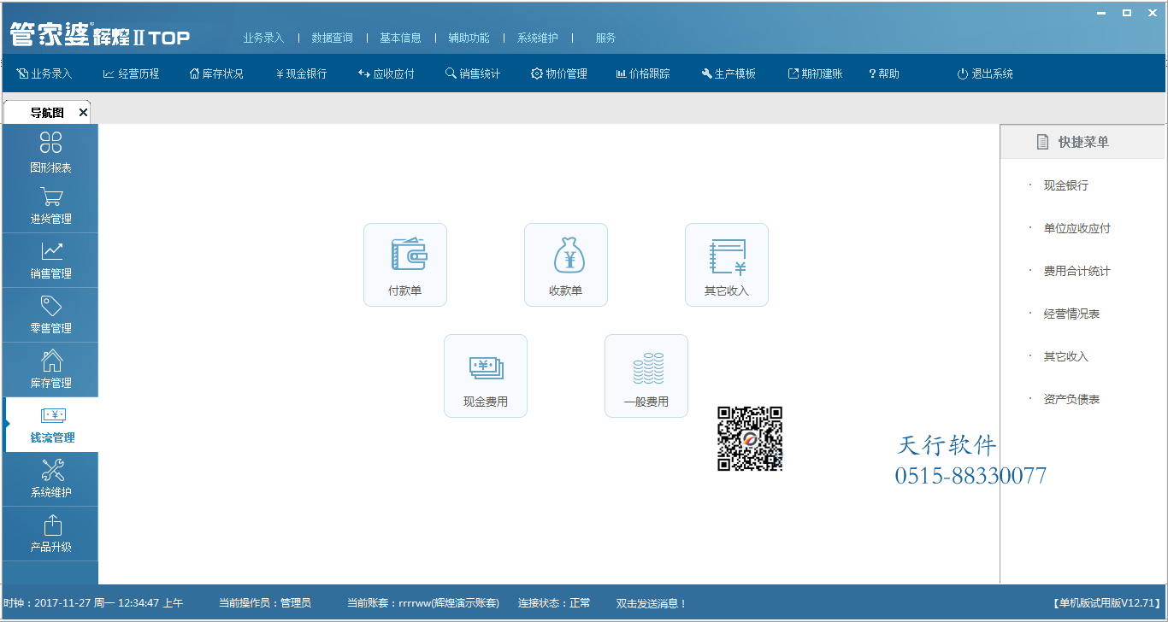Open 单位应收应付 quick menu link

[1077, 228]
